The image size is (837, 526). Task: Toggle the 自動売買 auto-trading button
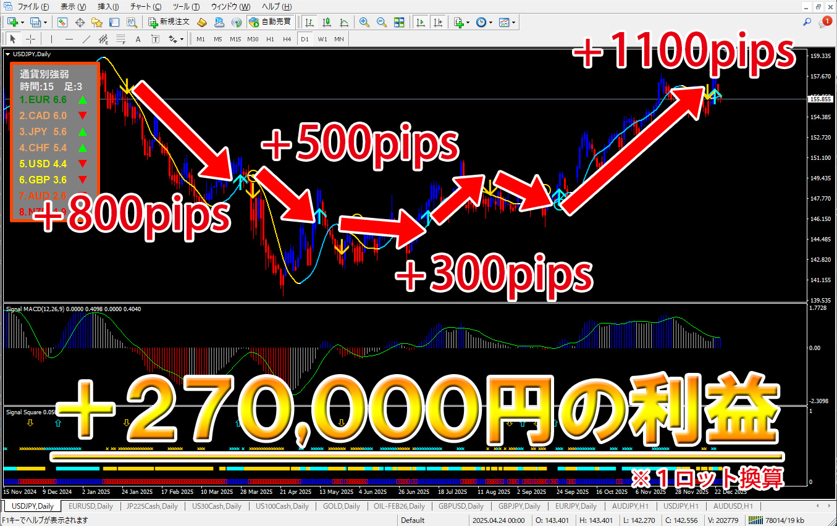coord(269,22)
